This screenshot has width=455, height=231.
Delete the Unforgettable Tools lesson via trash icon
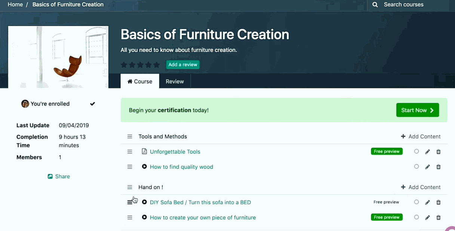439,152
